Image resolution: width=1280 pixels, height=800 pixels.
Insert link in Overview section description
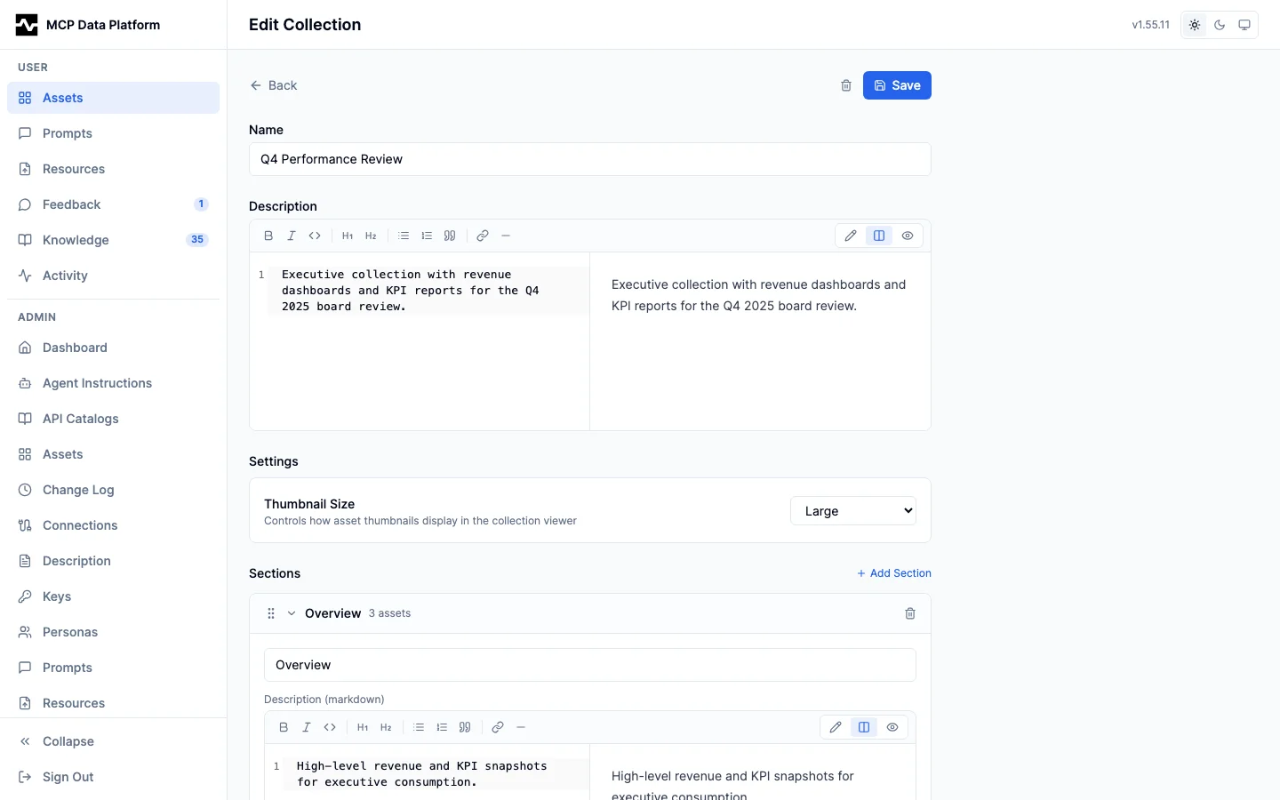coord(498,727)
